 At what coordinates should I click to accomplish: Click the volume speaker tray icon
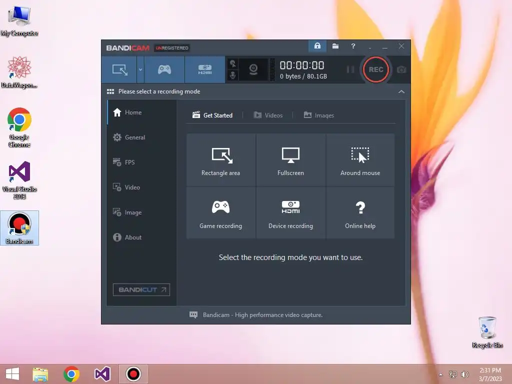click(465, 374)
